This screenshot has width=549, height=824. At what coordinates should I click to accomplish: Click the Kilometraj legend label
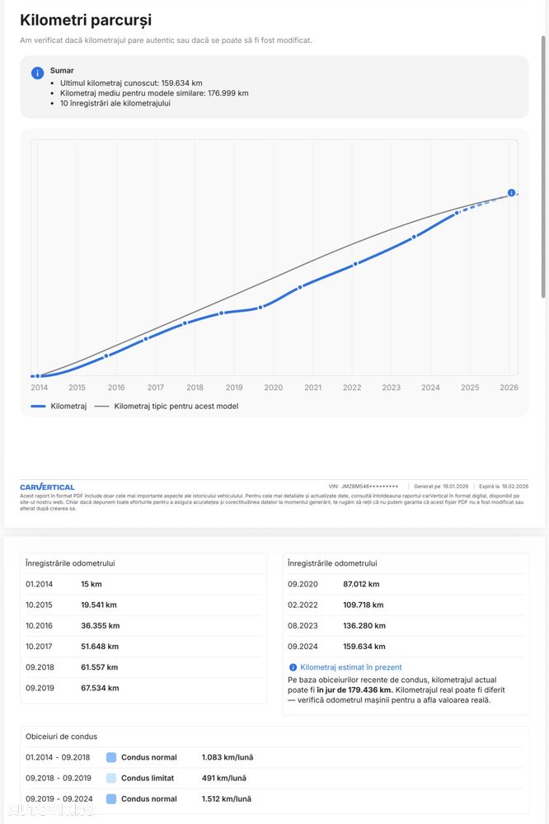[x=68, y=407]
